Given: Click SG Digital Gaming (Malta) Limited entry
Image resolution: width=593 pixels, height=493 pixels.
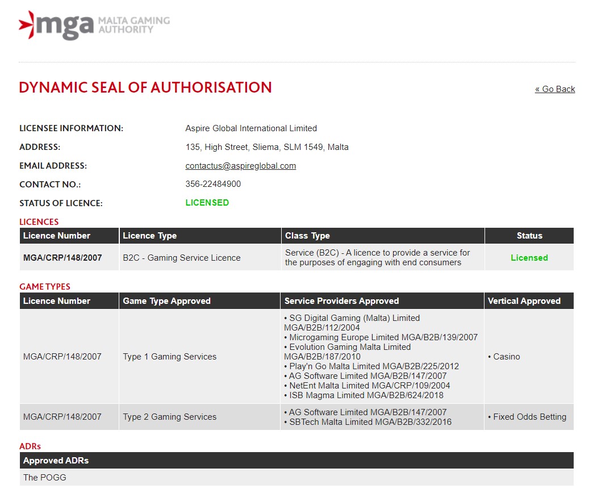Looking at the screenshot, I should pyautogui.click(x=352, y=323).
